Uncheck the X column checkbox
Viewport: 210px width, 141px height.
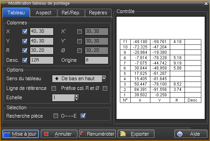point(24,32)
